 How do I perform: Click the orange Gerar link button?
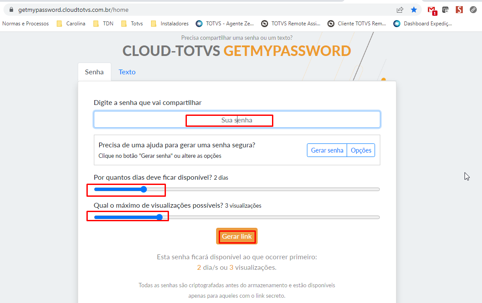click(x=237, y=236)
